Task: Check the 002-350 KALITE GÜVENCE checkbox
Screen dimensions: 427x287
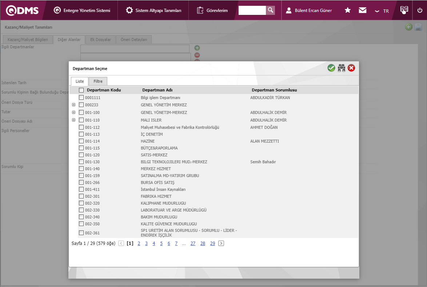Action: pos(81,224)
